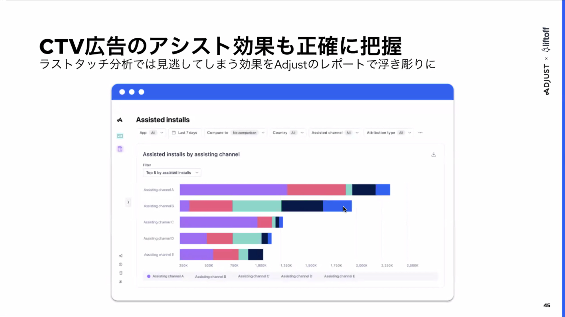The width and height of the screenshot is (565, 317).
Task: Toggle Assisting channel E legend item
Action: pos(339,276)
